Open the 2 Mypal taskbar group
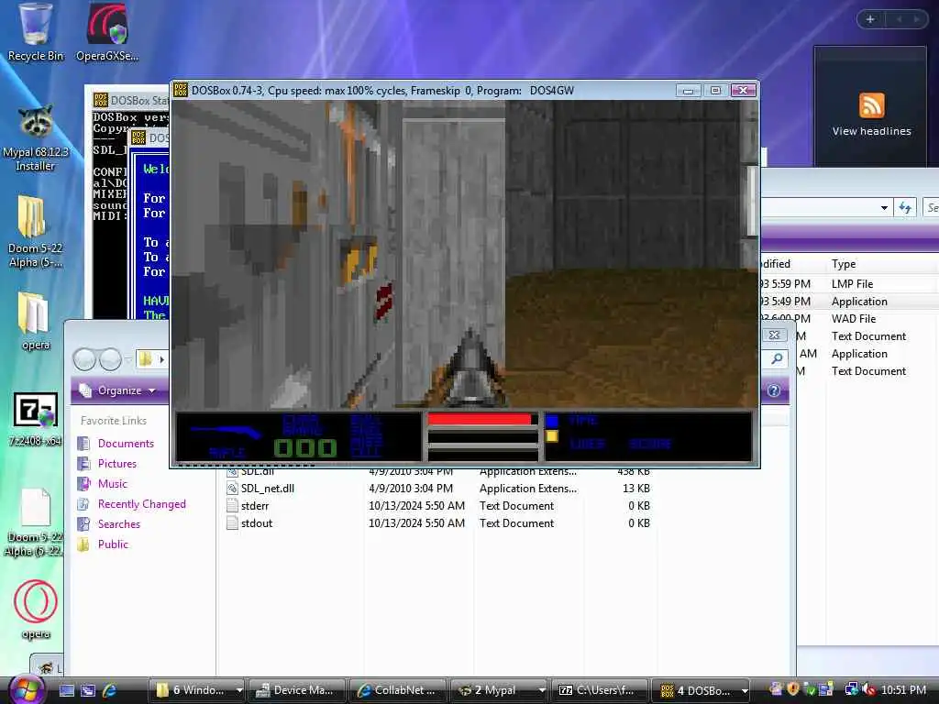Screen dimensions: 939x704 (x=499, y=690)
